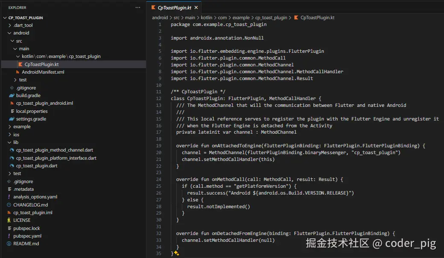
Task: Collapse the src folder
Action: 12,41
